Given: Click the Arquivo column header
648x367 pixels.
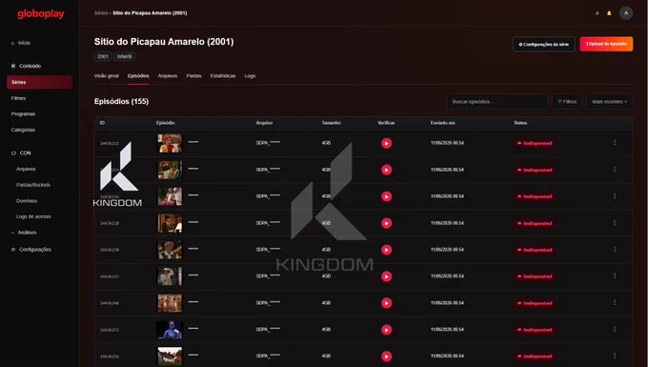Looking at the screenshot, I should 264,123.
